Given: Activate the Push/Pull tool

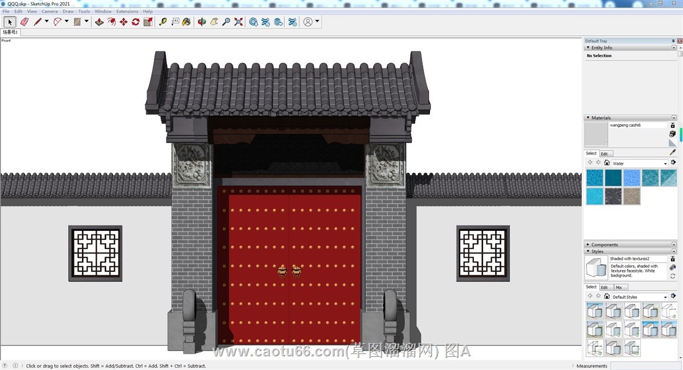Looking at the screenshot, I should click(x=99, y=22).
